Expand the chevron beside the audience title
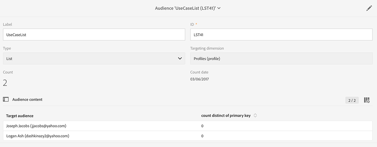The image size is (377, 147). [x=219, y=8]
